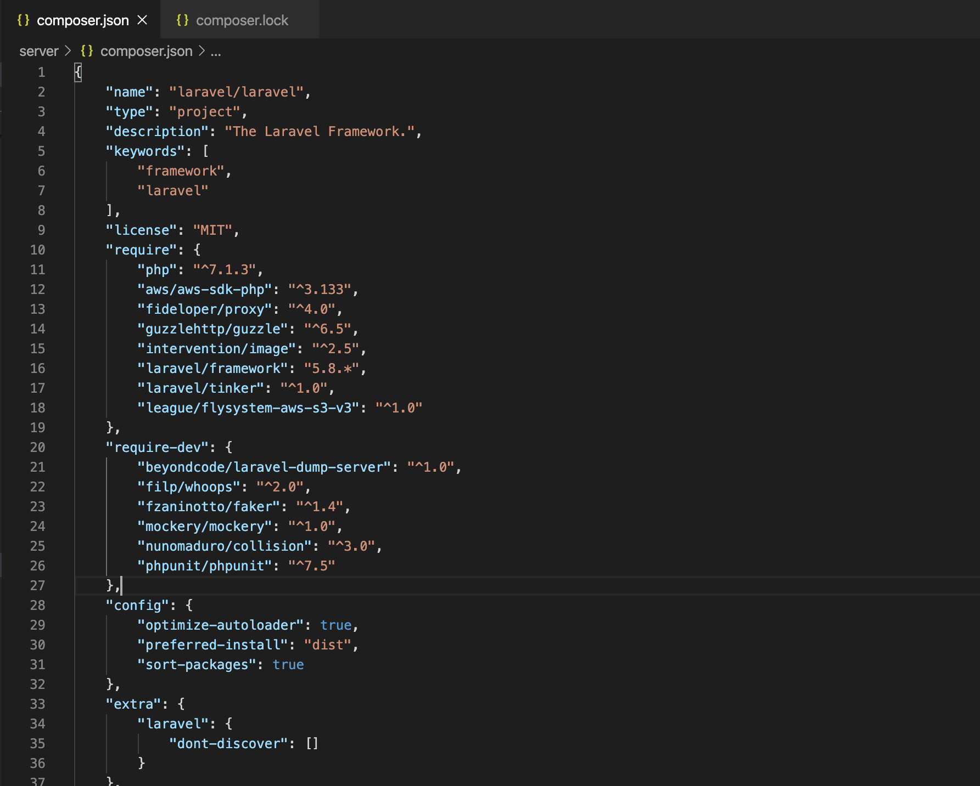Click the "extra" key
This screenshot has height=786, width=980.
[x=133, y=704]
